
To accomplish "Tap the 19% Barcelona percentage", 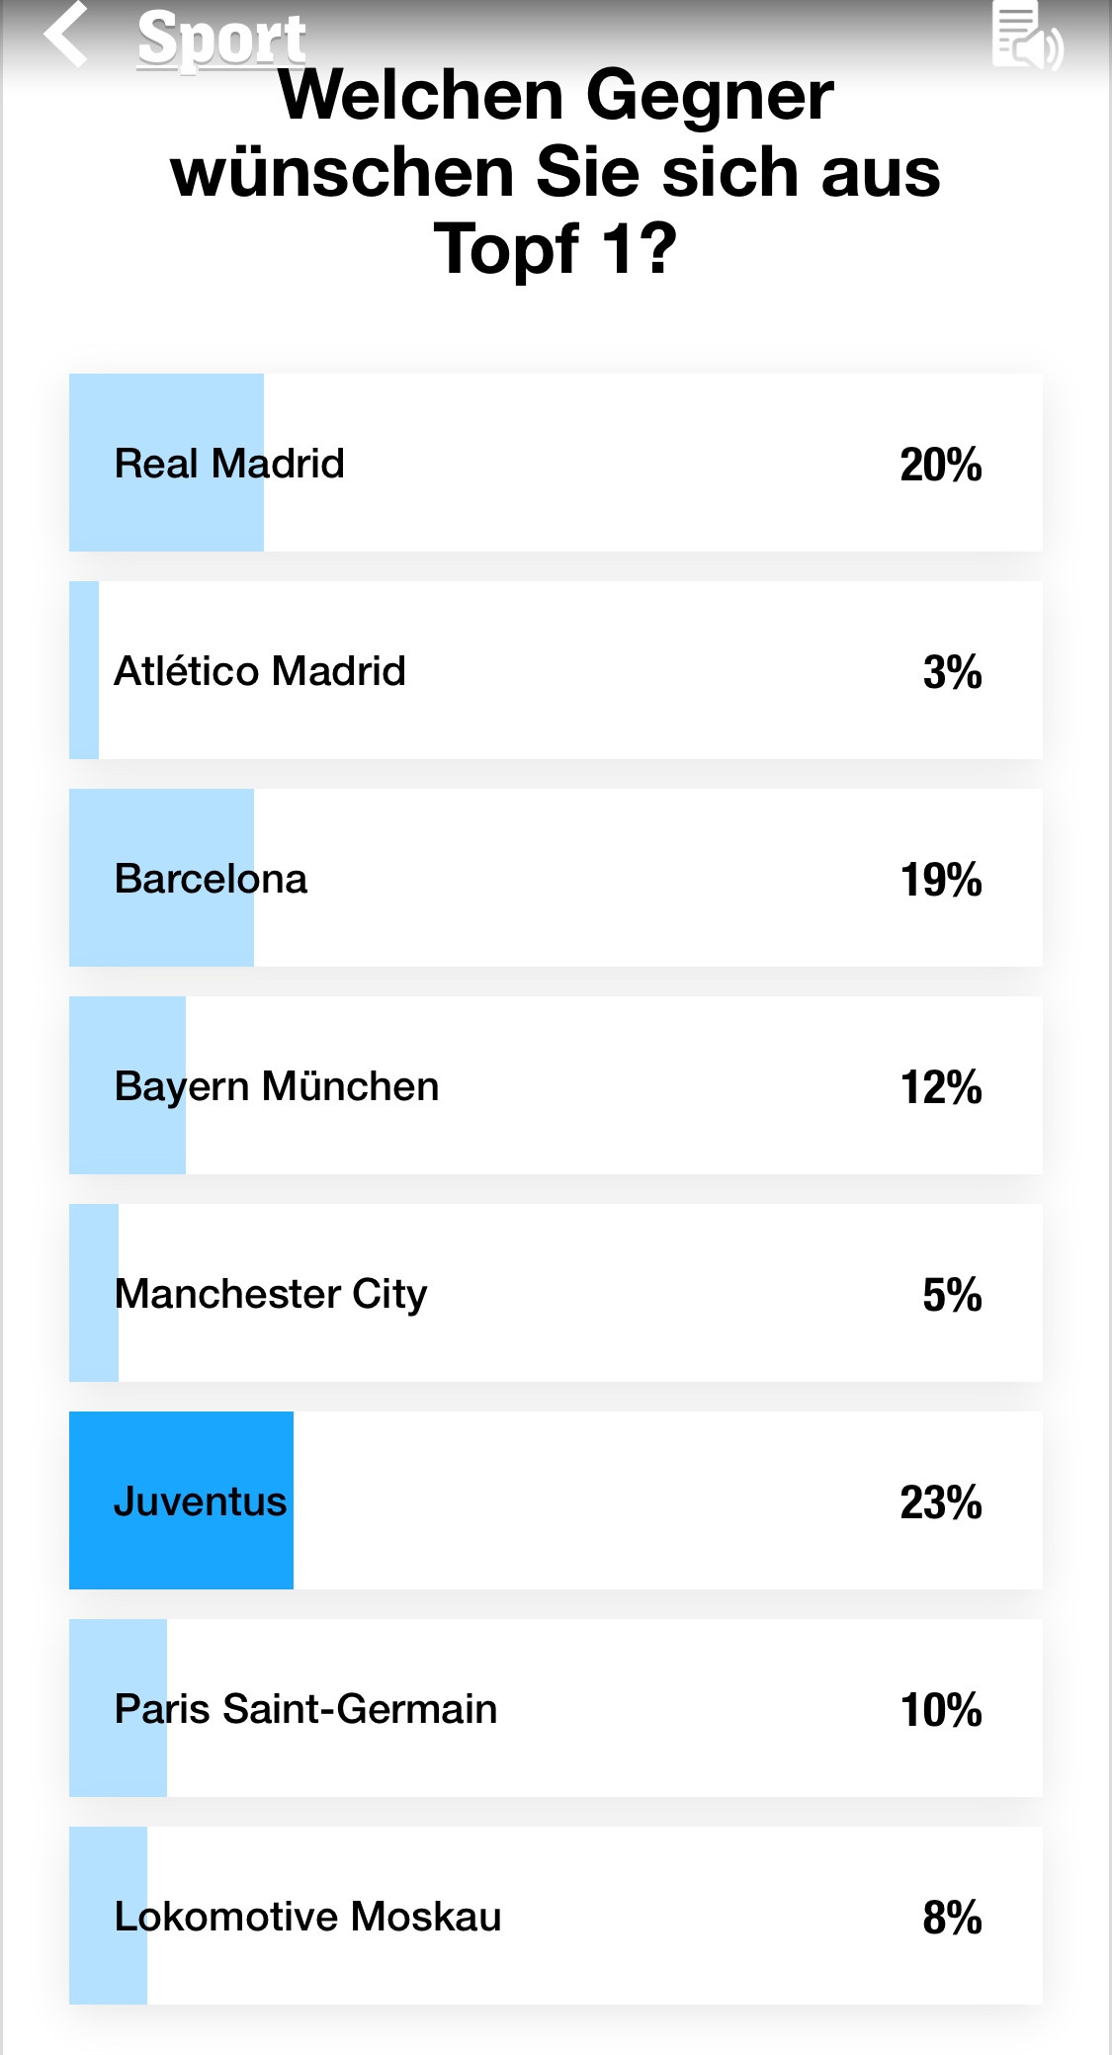I will 941,880.
